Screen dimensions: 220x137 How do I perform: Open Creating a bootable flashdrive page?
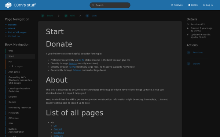(x=20, y=90)
